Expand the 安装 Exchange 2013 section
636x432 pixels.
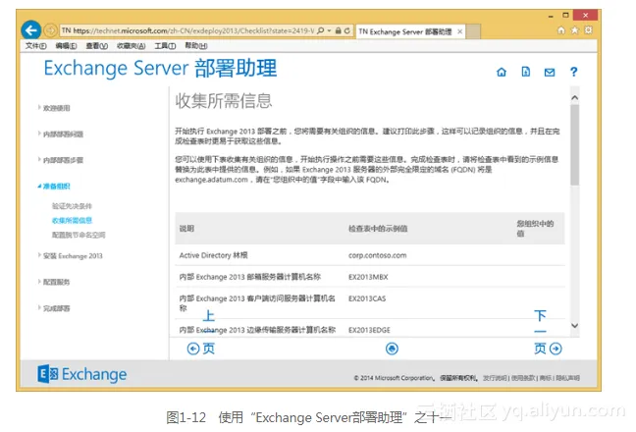pyautogui.click(x=72, y=255)
